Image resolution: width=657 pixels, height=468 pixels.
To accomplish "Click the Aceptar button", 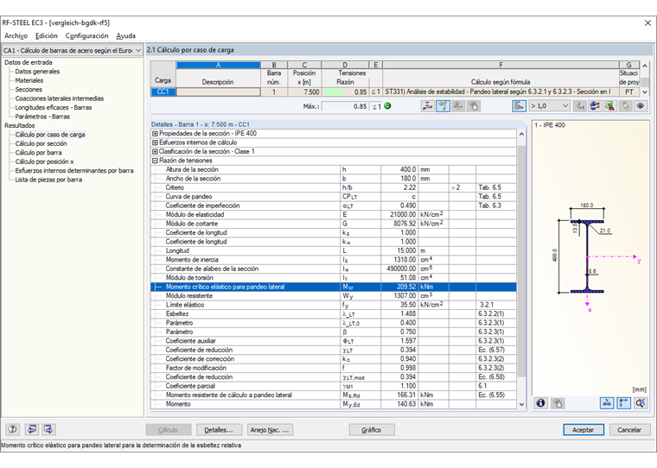I will (584, 430).
